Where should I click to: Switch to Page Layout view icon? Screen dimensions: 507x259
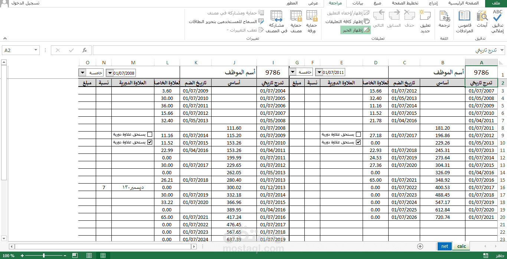[89, 256]
